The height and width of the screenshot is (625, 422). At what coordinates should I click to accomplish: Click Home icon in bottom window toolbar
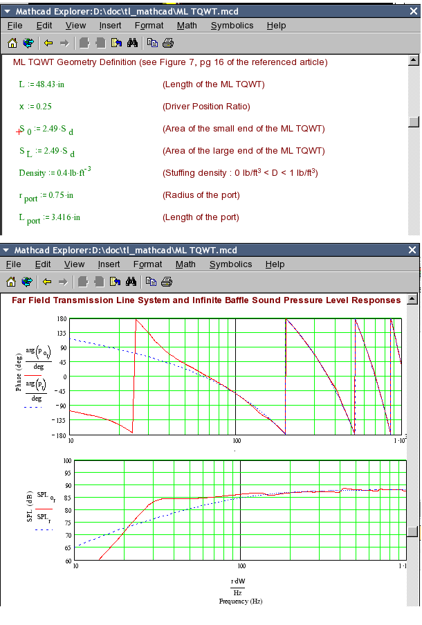[11, 282]
